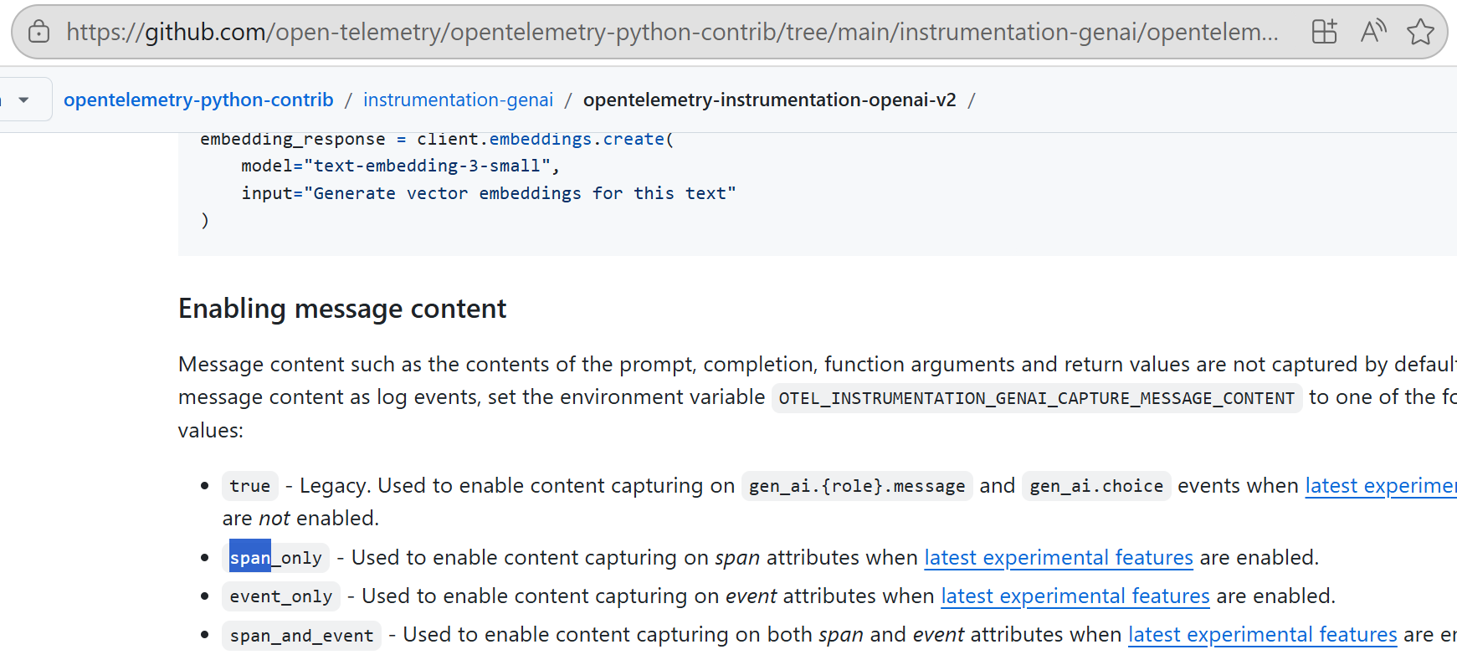Open latest experimental features link for span_only
The width and height of the screenshot is (1457, 670).
(x=1058, y=558)
